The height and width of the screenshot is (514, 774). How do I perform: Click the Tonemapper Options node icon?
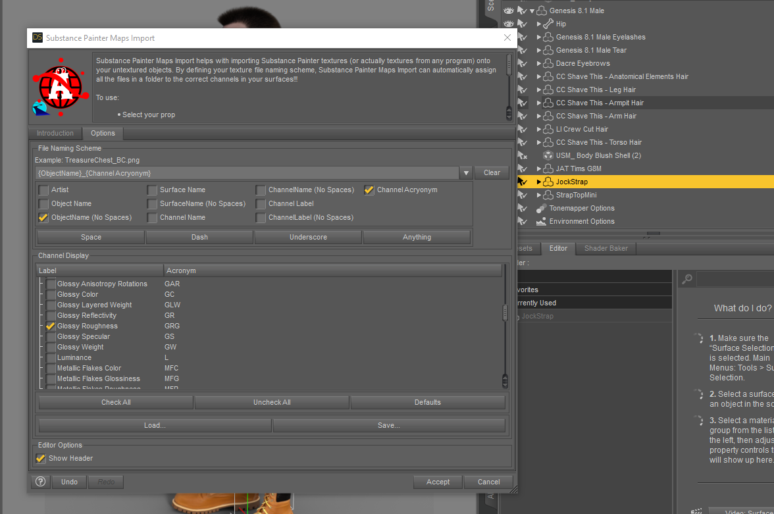click(x=542, y=208)
